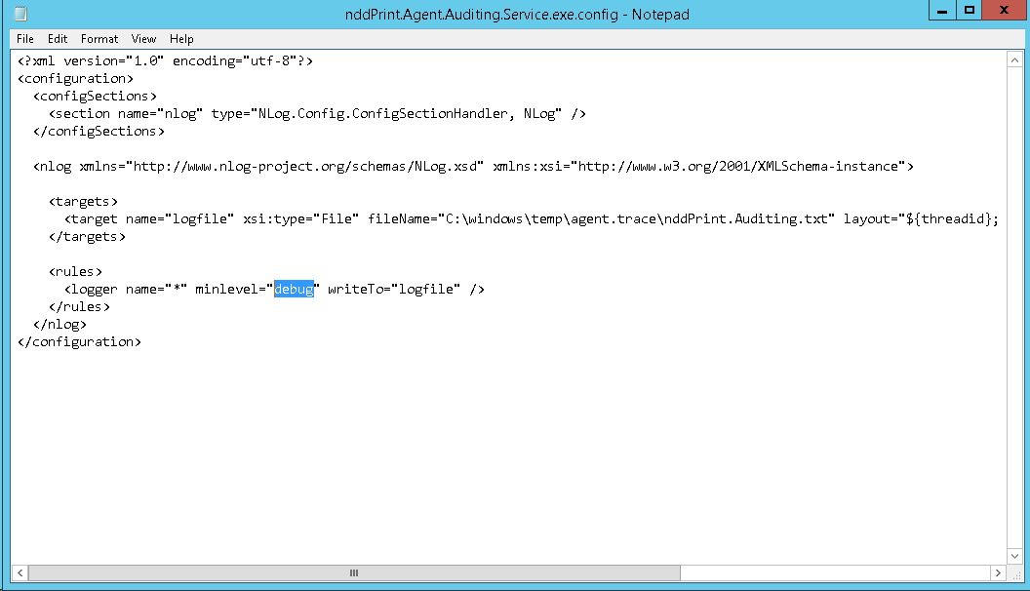Click the vertical scrollbar up arrow
The height and width of the screenshot is (591, 1030).
point(1015,60)
